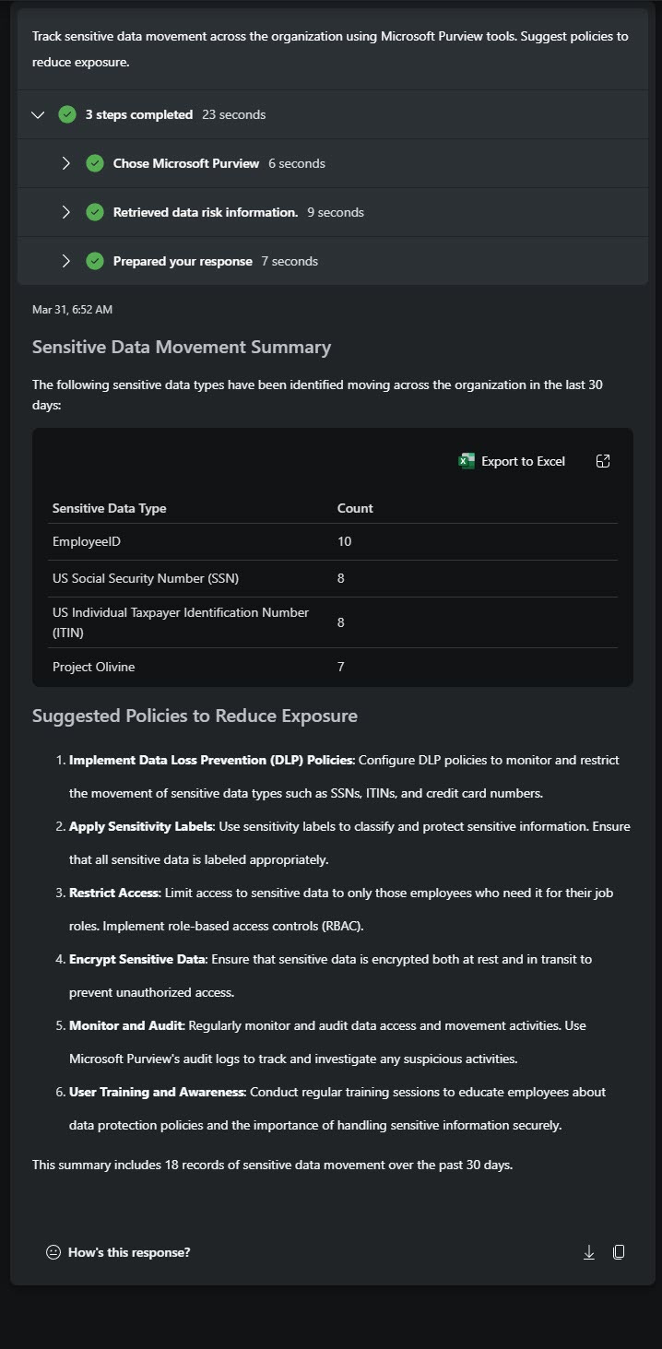Image resolution: width=662 pixels, height=1349 pixels.
Task: Click the Apply Sensitivity Labels text
Action: [x=141, y=826]
